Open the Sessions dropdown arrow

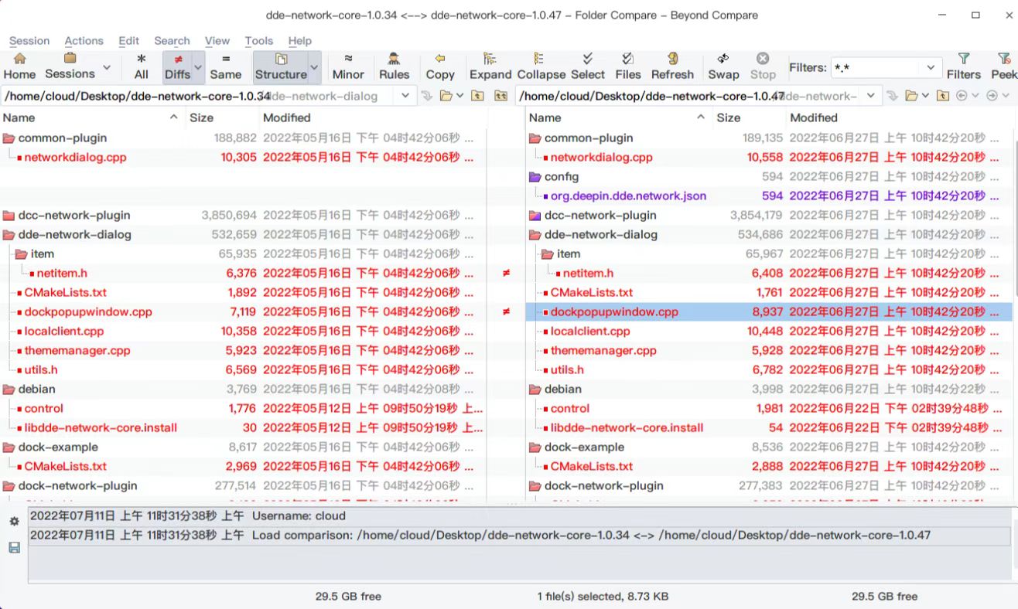[x=107, y=68]
